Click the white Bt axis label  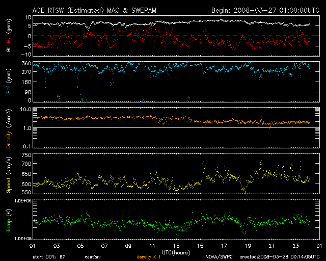pyautogui.click(x=9, y=48)
